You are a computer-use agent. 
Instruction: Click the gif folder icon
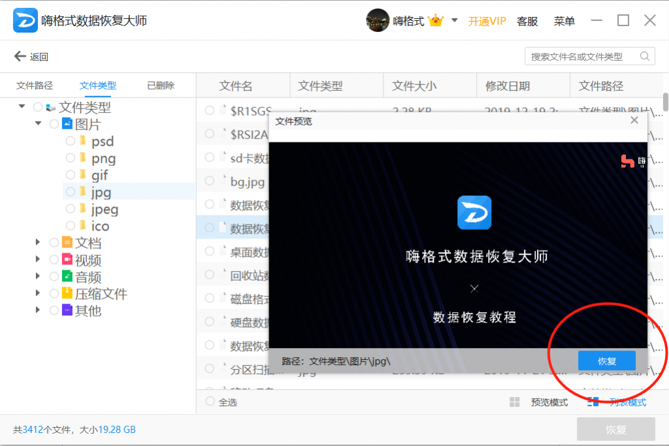click(83, 175)
